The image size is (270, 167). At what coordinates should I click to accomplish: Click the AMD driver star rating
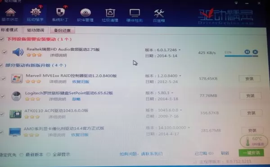(x=31, y=135)
